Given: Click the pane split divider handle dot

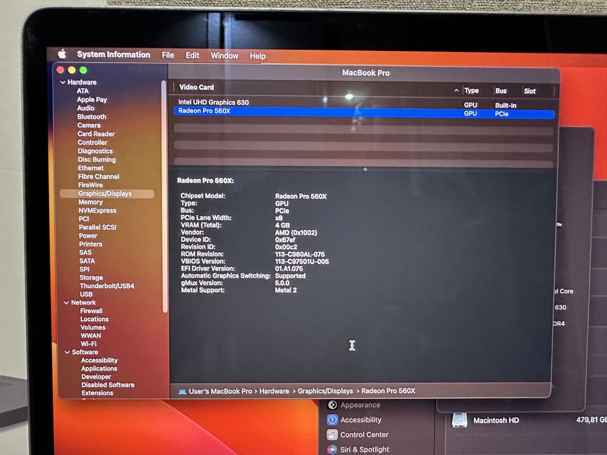Looking at the screenshot, I should [365, 169].
